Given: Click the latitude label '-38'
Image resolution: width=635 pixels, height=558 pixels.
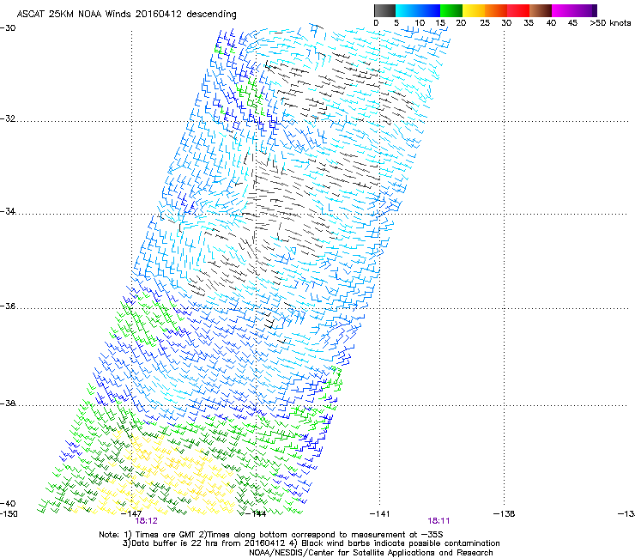Looking at the screenshot, I should click(8, 403).
